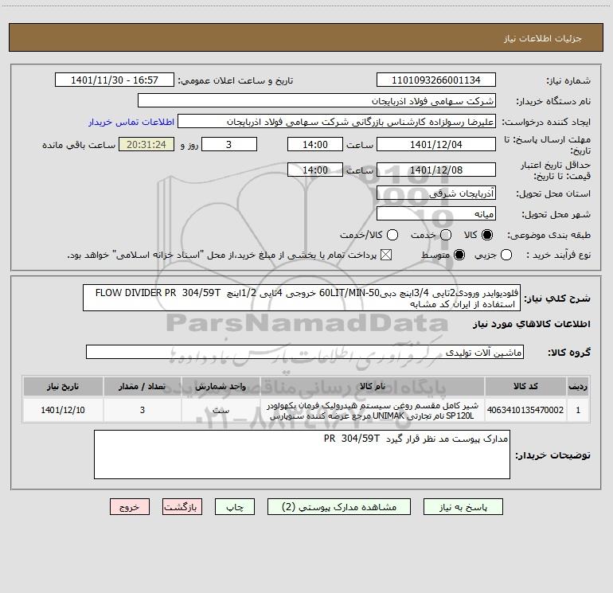Select the کالا/خدمت radio button
The height and width of the screenshot is (593, 613).
tap(392, 235)
